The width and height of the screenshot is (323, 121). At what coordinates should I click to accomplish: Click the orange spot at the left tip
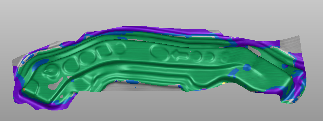pyautogui.click(x=24, y=89)
